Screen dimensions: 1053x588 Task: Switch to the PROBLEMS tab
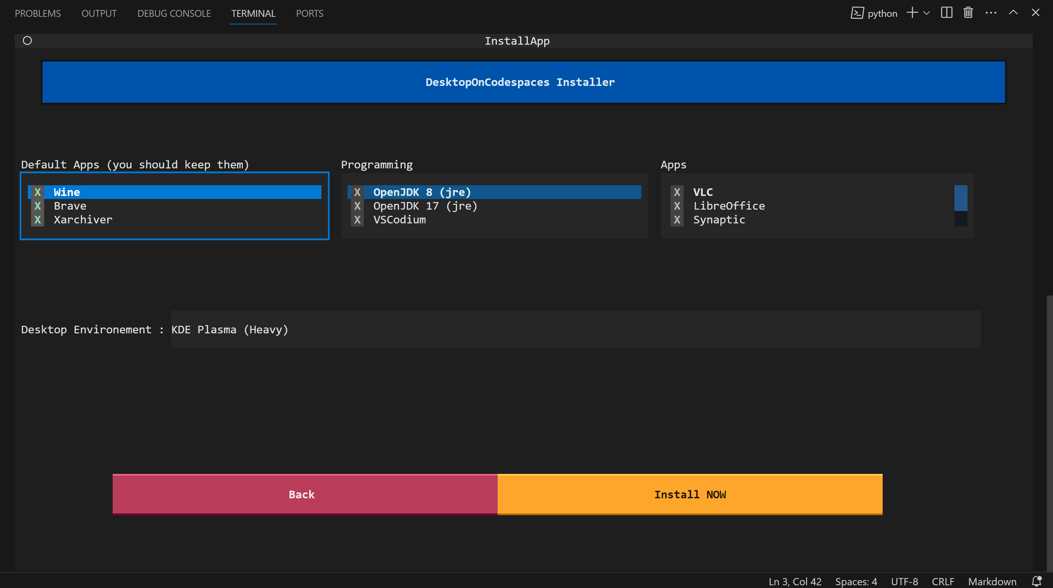[x=38, y=13]
